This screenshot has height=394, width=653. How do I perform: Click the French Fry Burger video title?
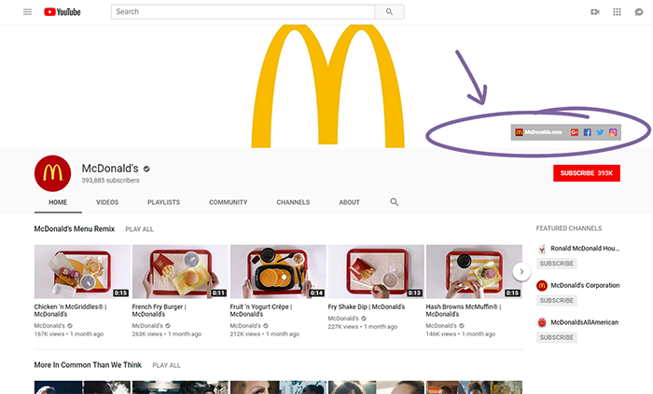[x=160, y=310]
